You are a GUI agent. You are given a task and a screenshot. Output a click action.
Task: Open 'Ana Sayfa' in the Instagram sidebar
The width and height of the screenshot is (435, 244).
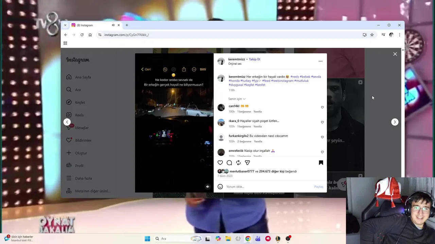79,77
